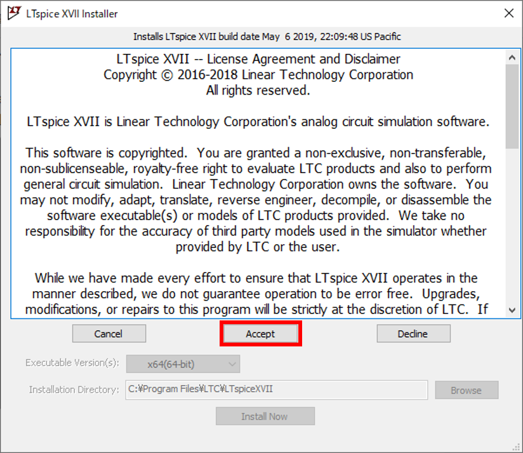Click the license heading 'License Agreement and Disclaimer'
523x453 pixels.
click(303, 59)
